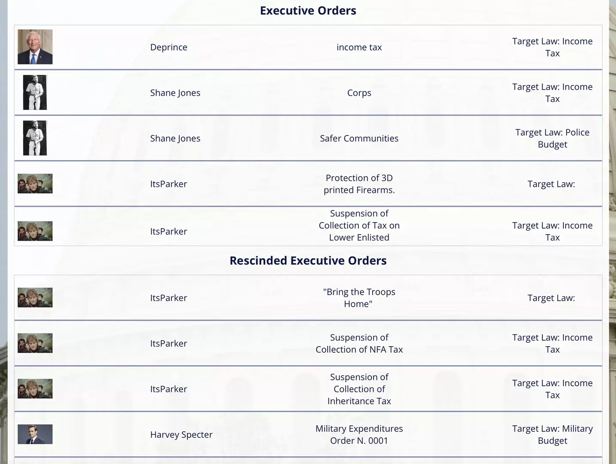
Task: Click "Protection of 3D printed Firearms." order
Action: click(359, 184)
